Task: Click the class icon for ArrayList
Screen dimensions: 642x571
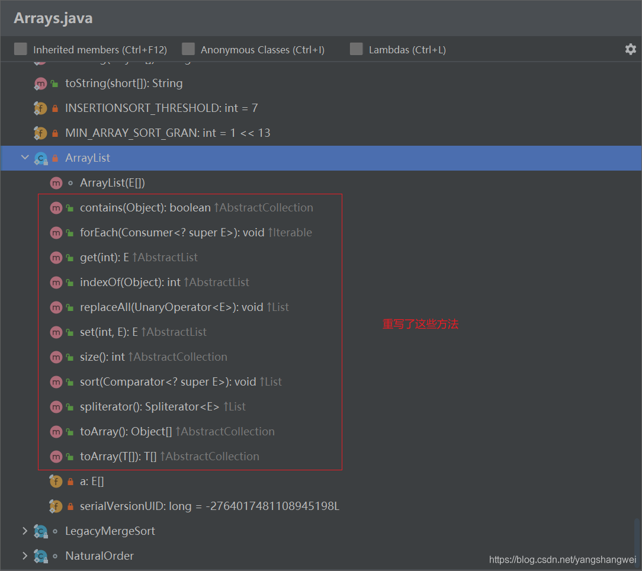Action: coord(40,158)
